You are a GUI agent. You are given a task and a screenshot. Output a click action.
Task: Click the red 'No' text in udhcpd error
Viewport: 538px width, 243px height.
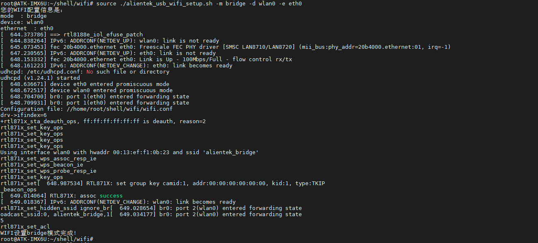pyautogui.click(x=89, y=71)
